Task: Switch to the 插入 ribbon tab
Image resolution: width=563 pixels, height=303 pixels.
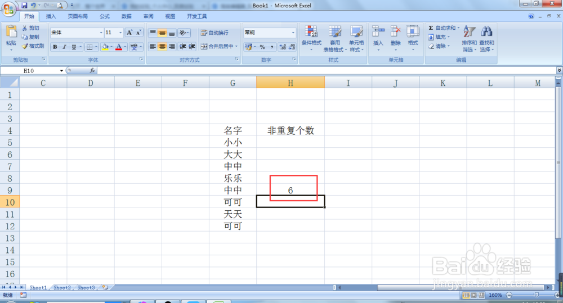Action: tap(51, 16)
